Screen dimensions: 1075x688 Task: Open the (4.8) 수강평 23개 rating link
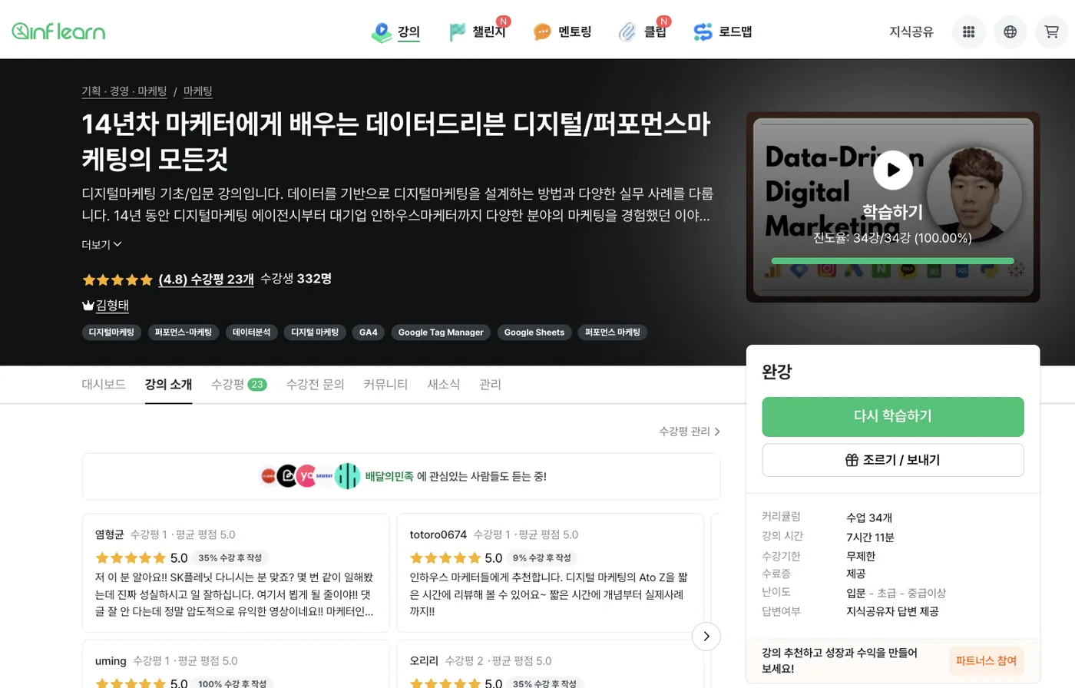click(206, 279)
